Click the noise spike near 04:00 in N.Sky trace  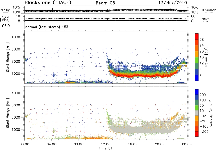pyautogui.click(x=52, y=9)
